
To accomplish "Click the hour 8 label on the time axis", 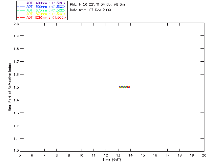I will coord(57,155).
